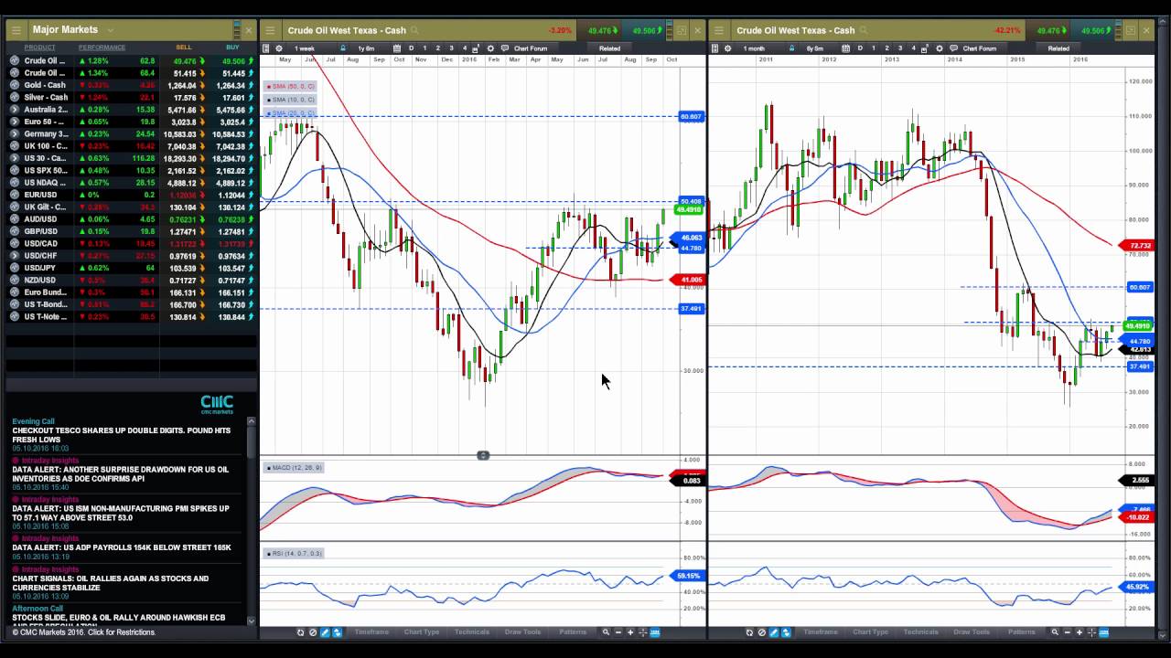Open the 6y 8m range dropdown on right chart
Viewport: 1171px width, 658px height.
(814, 48)
